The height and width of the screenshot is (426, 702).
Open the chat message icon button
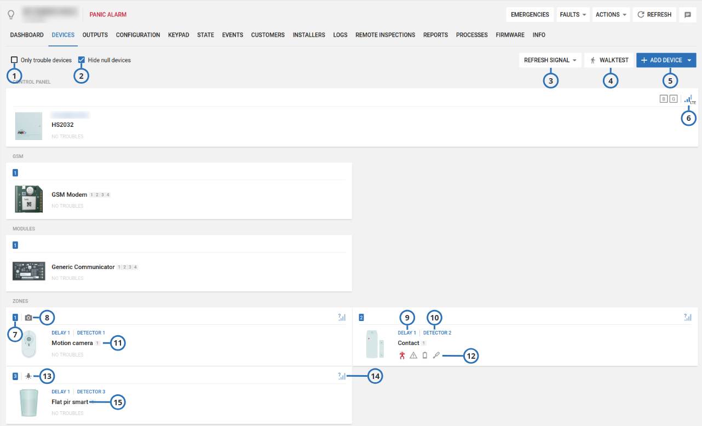coord(688,15)
